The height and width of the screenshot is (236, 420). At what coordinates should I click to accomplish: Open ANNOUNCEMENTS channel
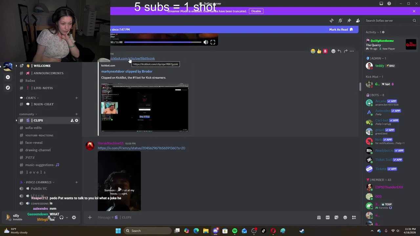tap(49, 73)
